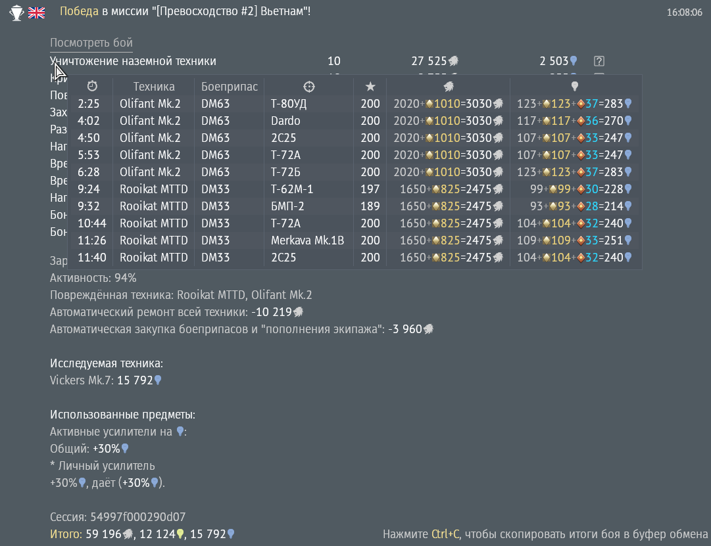Click the victory trophy icon
This screenshot has width=711, height=546.
(x=17, y=12)
